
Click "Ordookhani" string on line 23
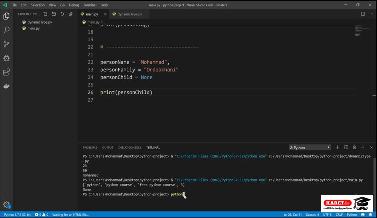(161, 70)
